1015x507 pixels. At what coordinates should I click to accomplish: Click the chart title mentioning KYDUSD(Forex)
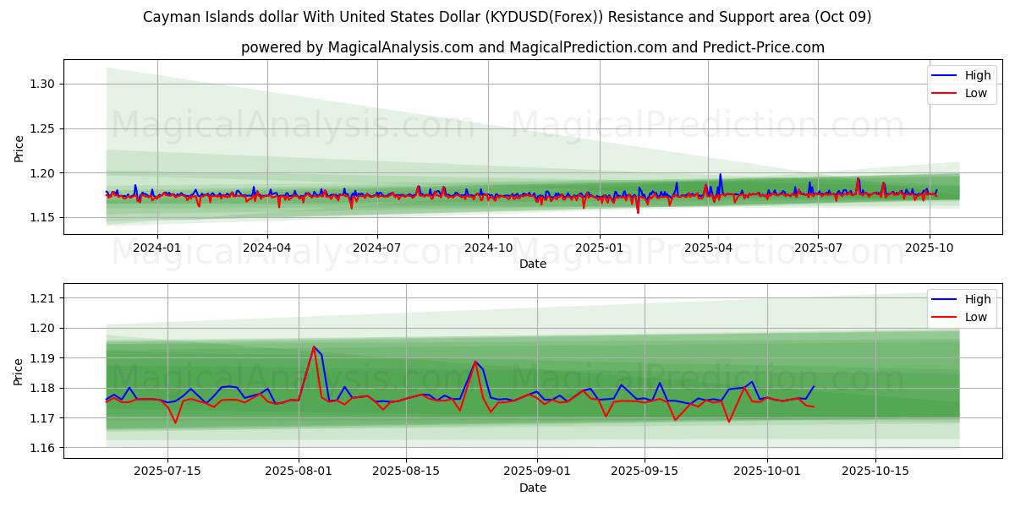point(507,17)
